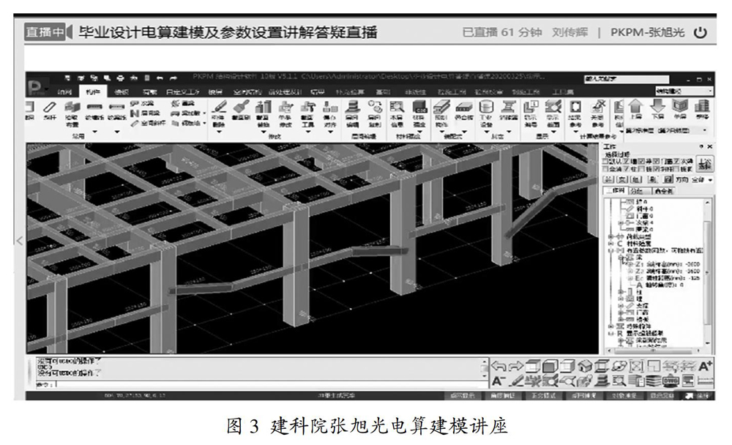Click the 材料强度 ribbon icon
The width and height of the screenshot is (732, 445).
point(419,113)
